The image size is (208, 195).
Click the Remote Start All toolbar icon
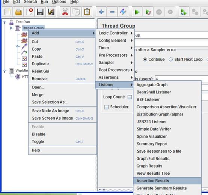click(184, 12)
